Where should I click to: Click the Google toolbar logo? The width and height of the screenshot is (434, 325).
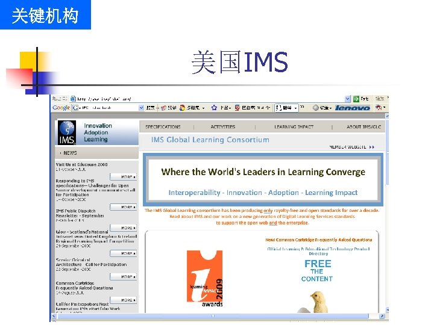coord(61,108)
